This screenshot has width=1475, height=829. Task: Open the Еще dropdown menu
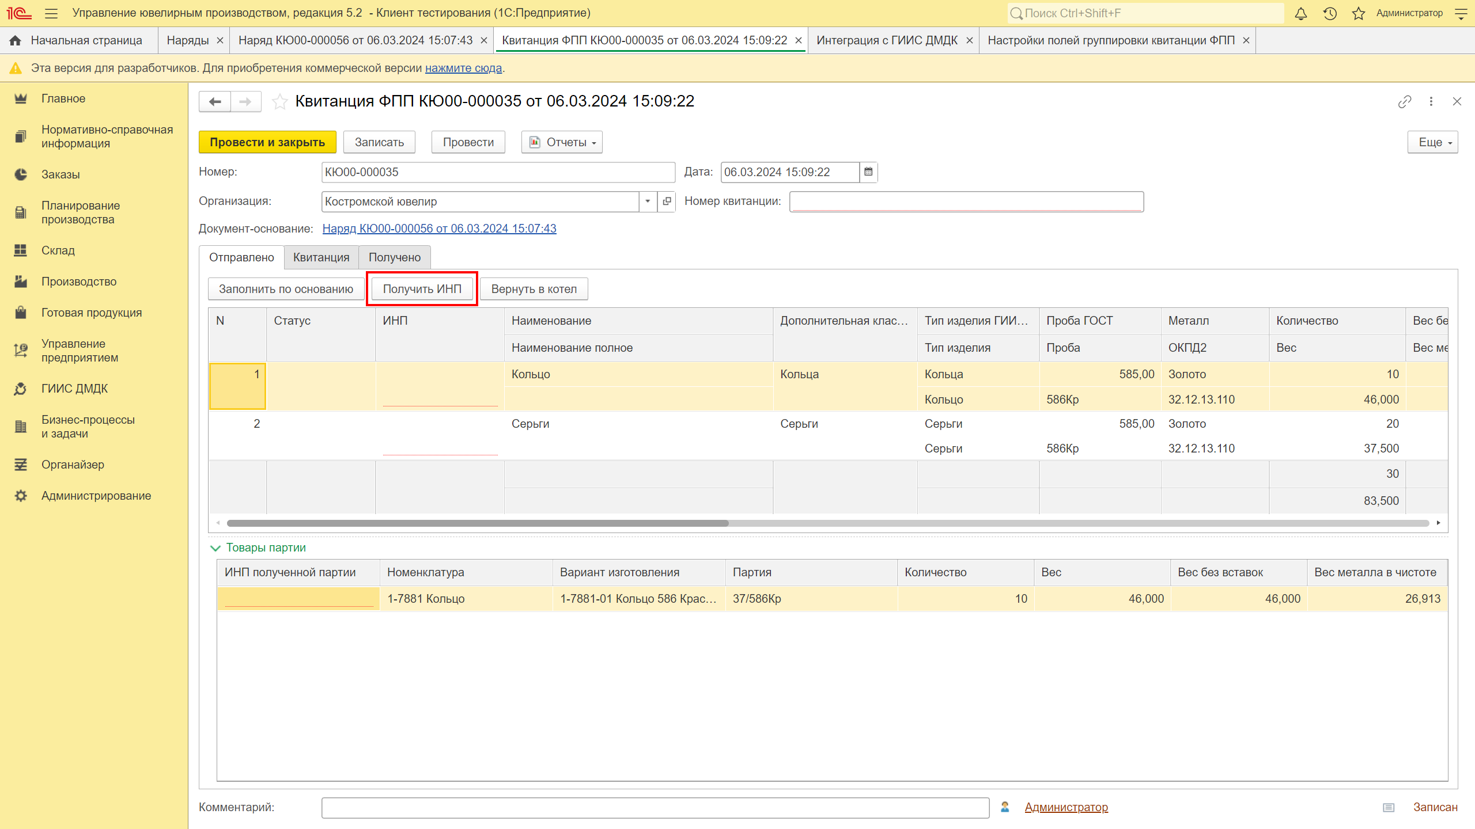(1432, 142)
